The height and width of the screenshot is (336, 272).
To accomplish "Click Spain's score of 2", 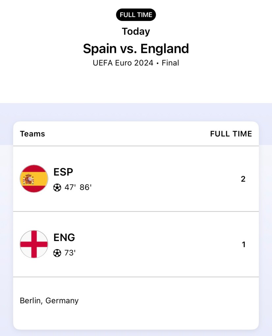I will pos(243,179).
